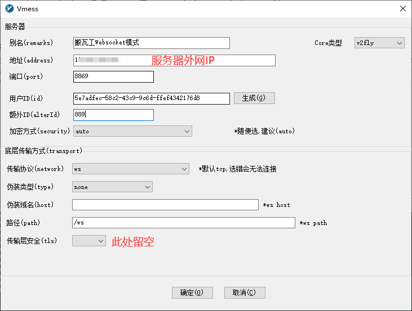This screenshot has width=412, height=311.
Task: Click the 额外ID(alterId) label text
Action: (x=34, y=115)
